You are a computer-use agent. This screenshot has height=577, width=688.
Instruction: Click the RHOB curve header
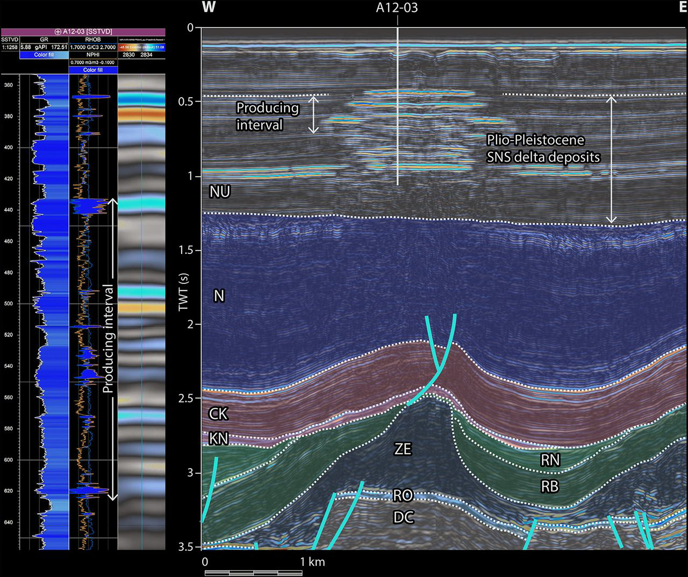(93, 39)
